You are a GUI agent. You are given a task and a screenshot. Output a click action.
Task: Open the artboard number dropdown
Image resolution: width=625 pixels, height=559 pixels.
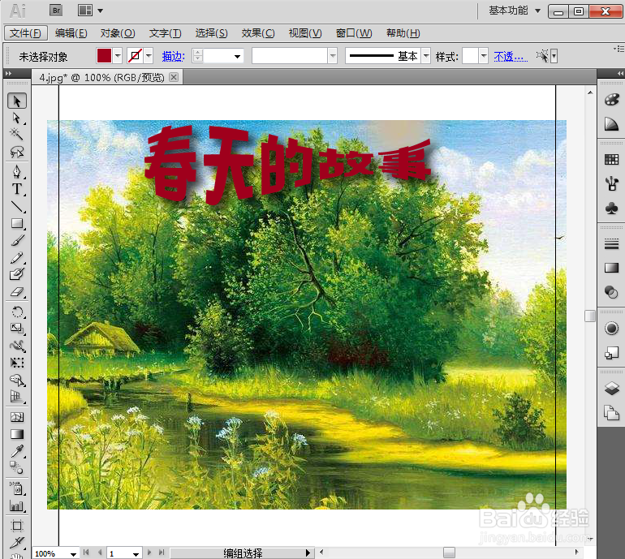(136, 554)
